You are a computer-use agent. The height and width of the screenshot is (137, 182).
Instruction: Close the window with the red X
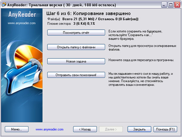coord(177,5)
